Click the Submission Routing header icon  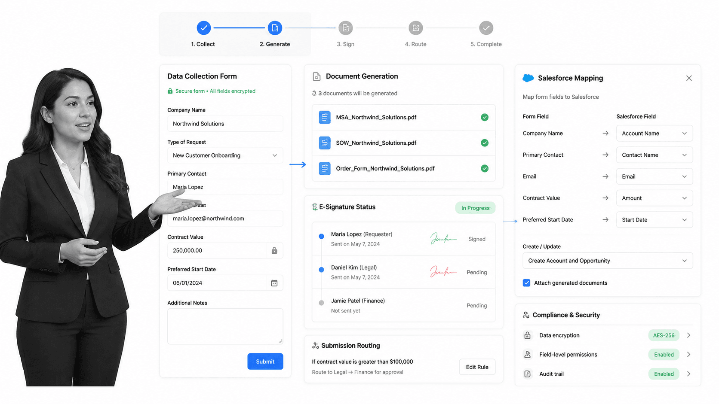[x=316, y=346]
